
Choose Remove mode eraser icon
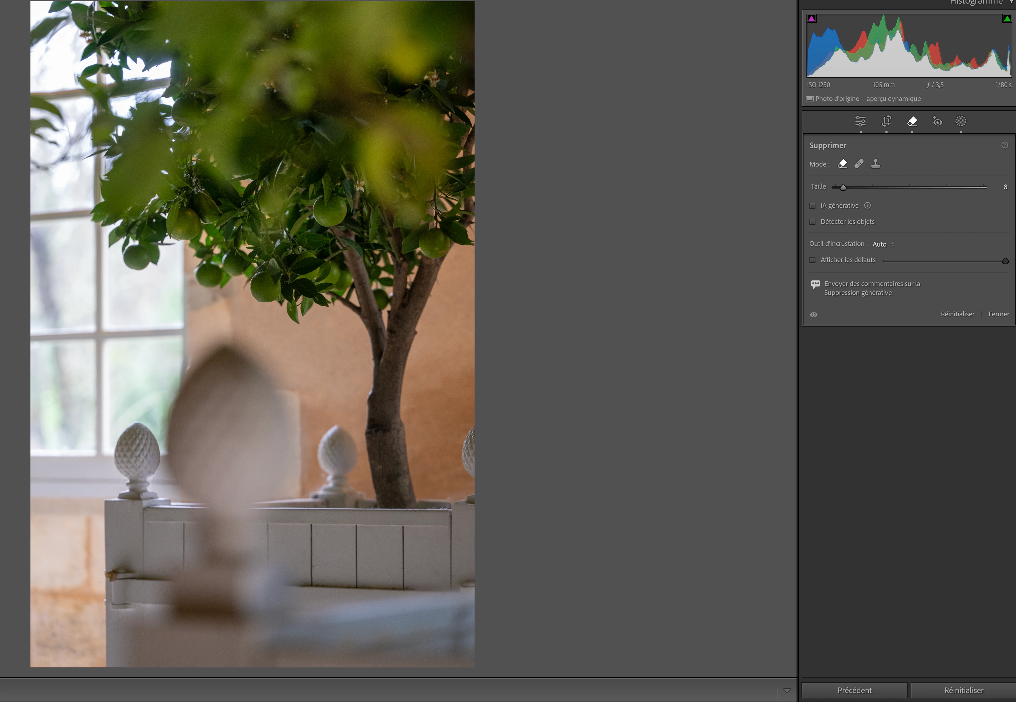842,164
